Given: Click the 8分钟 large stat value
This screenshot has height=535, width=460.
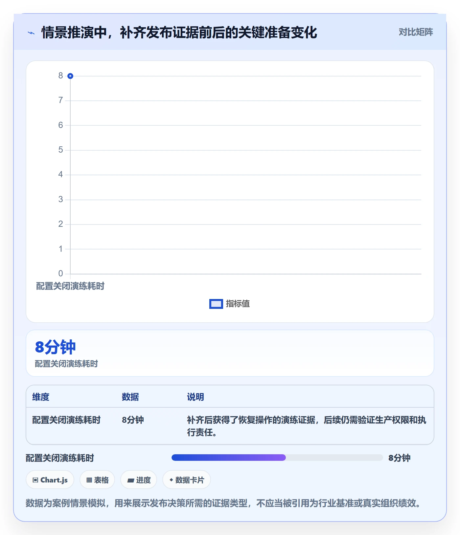Looking at the screenshot, I should tap(55, 347).
